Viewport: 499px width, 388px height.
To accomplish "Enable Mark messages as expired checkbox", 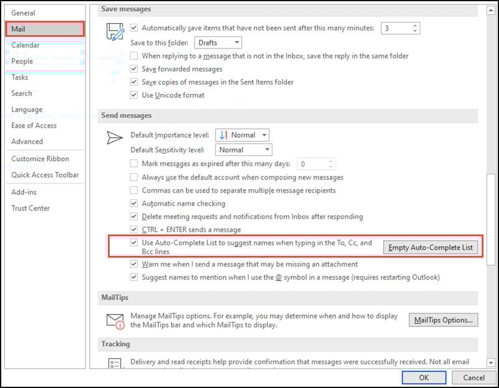I will tap(134, 163).
